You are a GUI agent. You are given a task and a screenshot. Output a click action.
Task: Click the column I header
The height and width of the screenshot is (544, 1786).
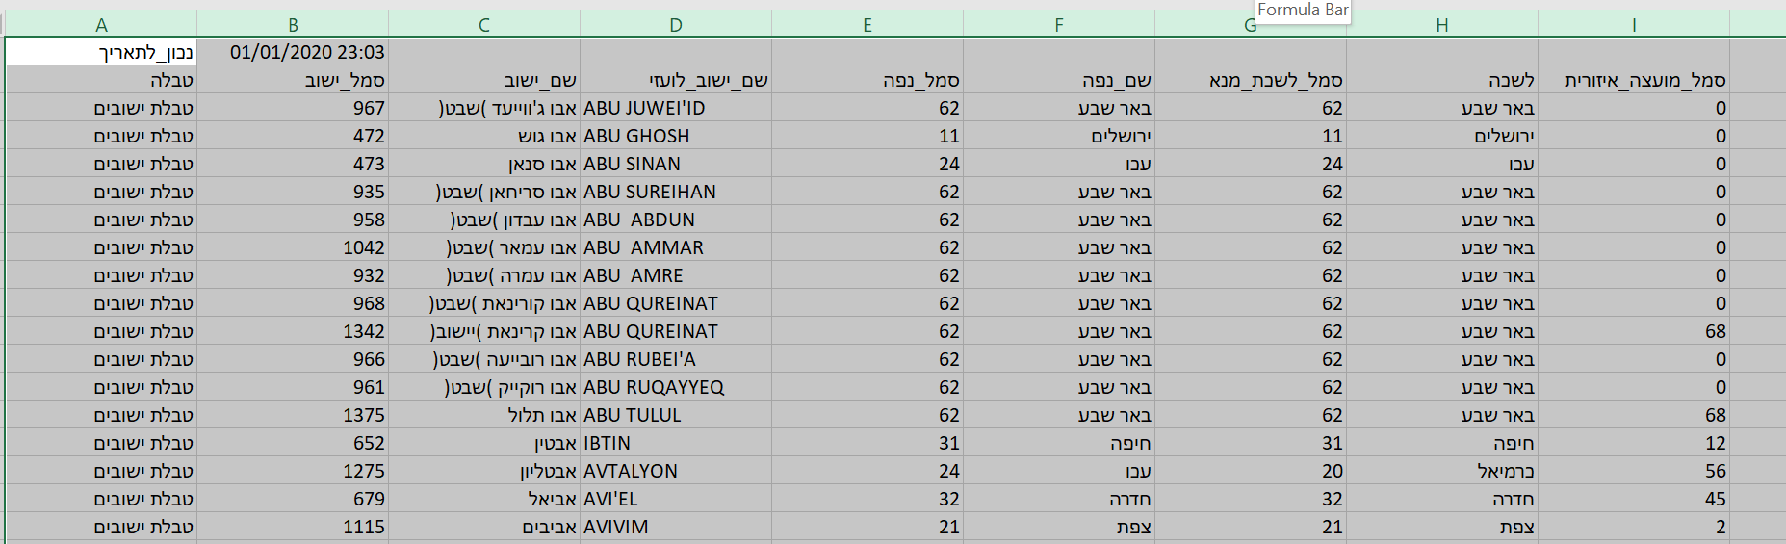coord(1633,25)
